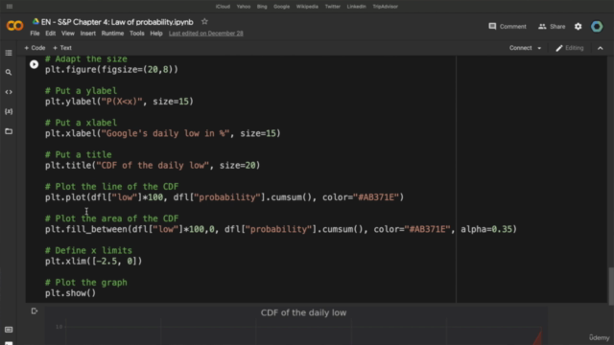Click the 'plt.xlim([-2.5, 0])' line
The width and height of the screenshot is (614, 345).
click(93, 262)
